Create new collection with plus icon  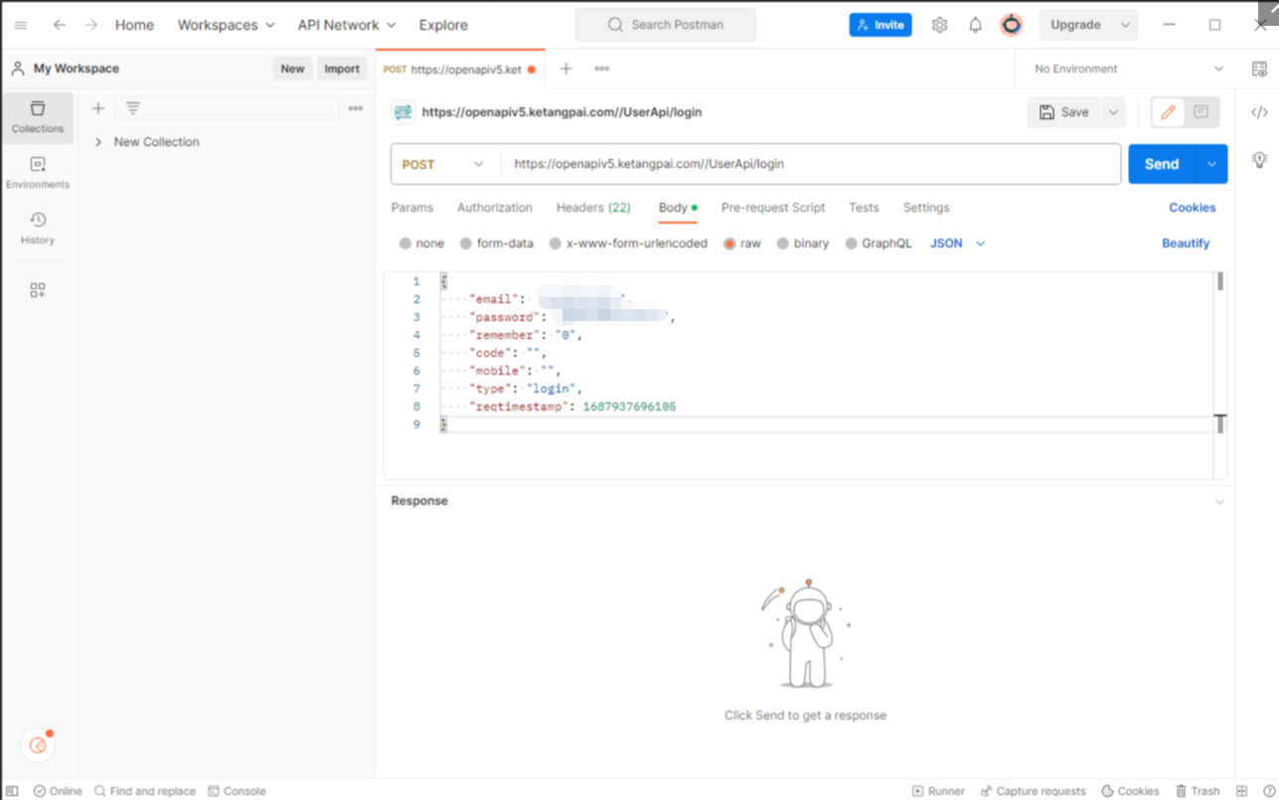coord(98,108)
